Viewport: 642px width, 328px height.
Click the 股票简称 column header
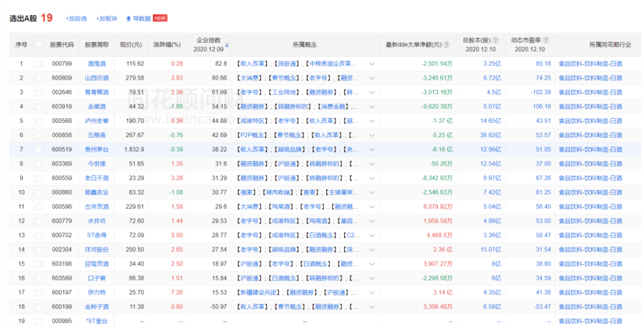pyautogui.click(x=97, y=45)
